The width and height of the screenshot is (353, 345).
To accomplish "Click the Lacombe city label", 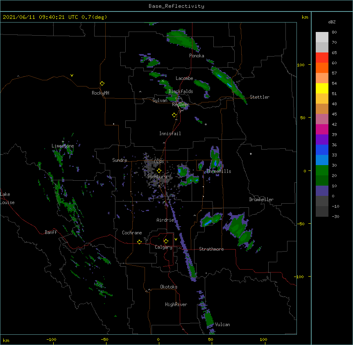I will coord(184,78).
